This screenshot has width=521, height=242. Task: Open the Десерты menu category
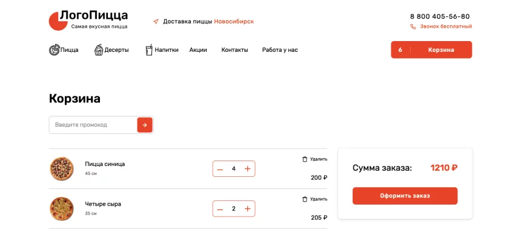click(x=111, y=50)
